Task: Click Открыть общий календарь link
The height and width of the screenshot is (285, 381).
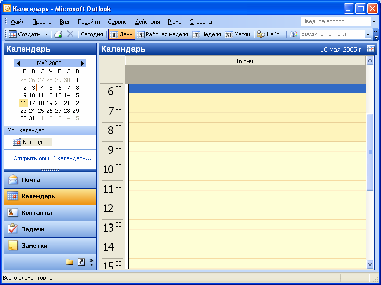Action: 52,158
